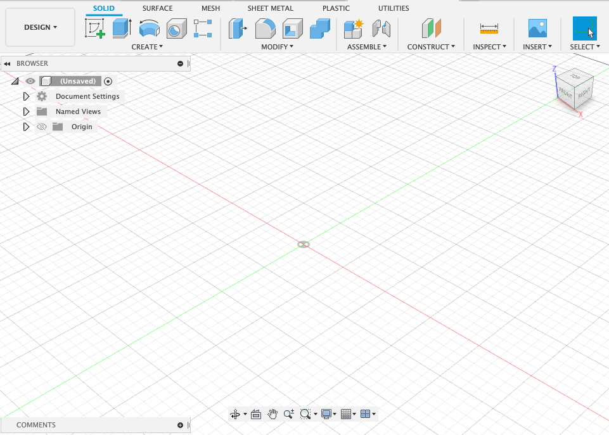
Task: Open the SHEET METAL tab
Action: [270, 8]
